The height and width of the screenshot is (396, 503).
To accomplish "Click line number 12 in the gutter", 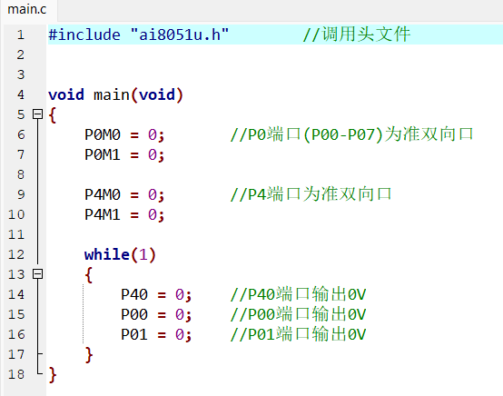I will click(16, 254).
